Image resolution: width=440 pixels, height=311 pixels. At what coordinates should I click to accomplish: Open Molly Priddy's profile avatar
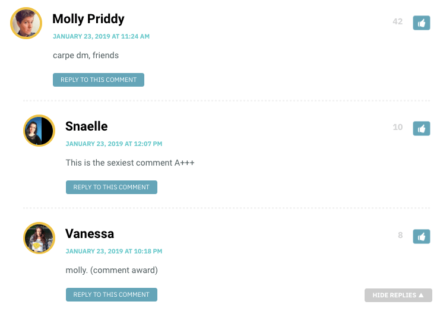coord(26,23)
